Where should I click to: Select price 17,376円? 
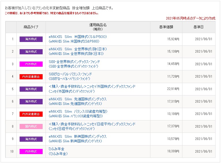point(173,126)
